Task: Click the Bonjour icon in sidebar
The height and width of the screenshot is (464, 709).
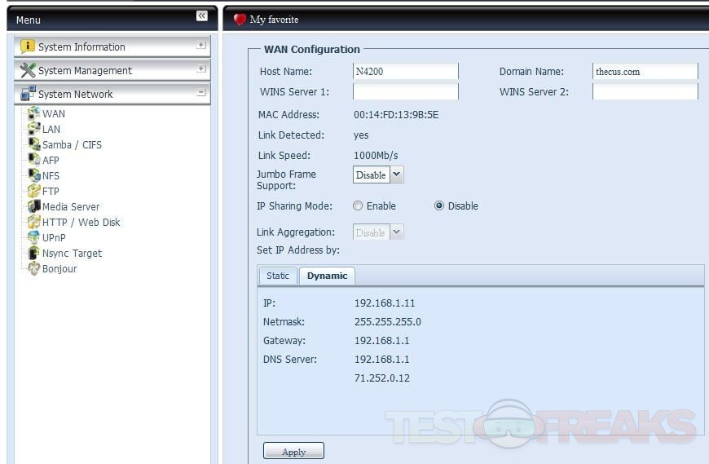Action: pos(33,268)
